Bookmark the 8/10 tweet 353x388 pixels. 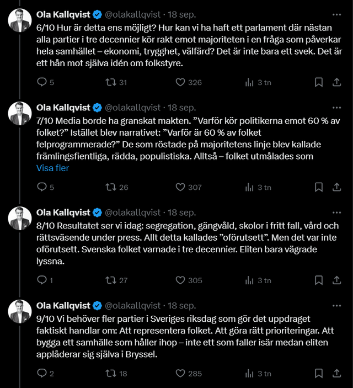tap(318, 280)
